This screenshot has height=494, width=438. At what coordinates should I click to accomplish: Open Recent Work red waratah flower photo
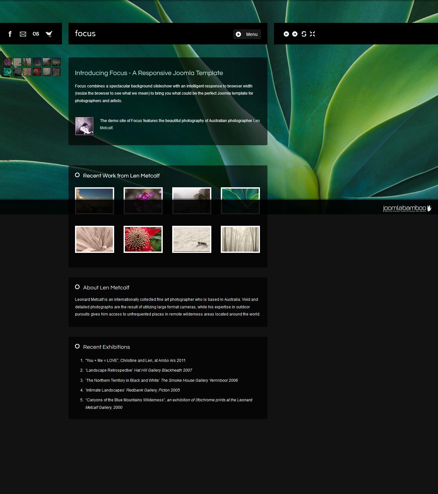point(143,239)
